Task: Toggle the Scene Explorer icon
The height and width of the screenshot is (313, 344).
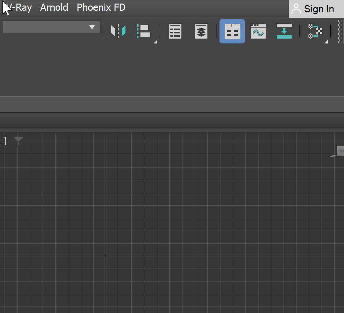Action: click(175, 31)
